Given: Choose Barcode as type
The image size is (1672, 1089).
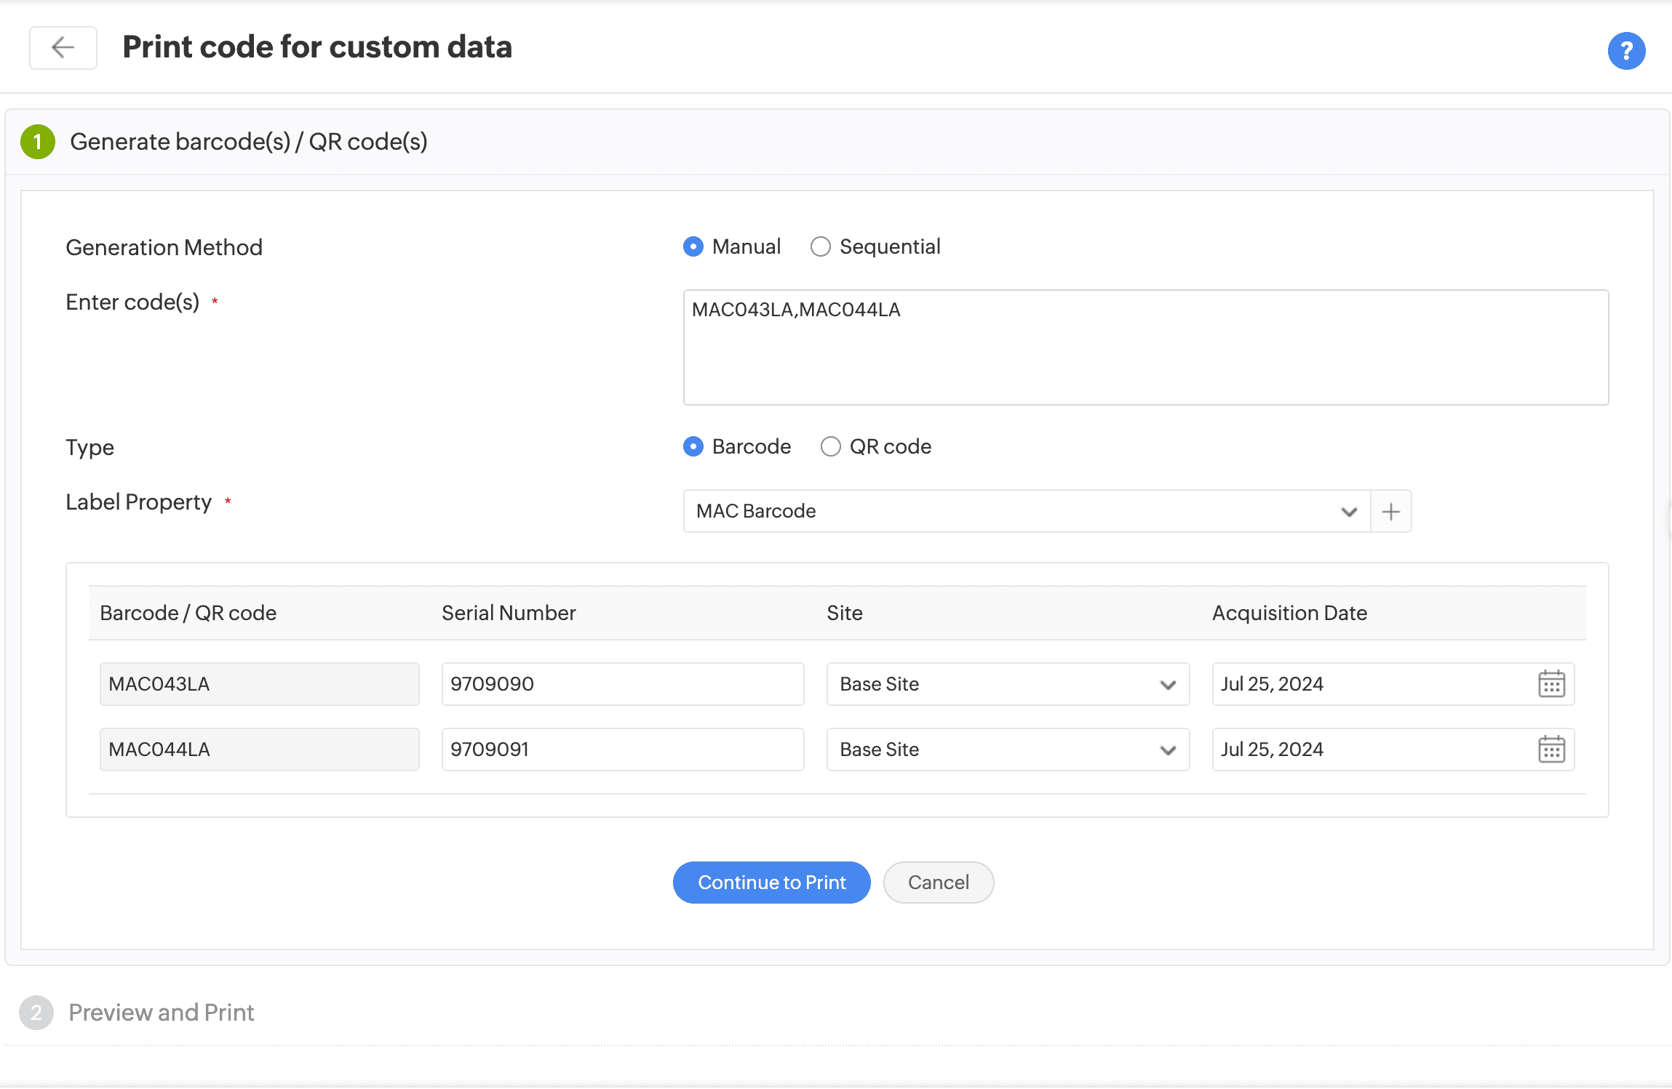Looking at the screenshot, I should (x=693, y=447).
